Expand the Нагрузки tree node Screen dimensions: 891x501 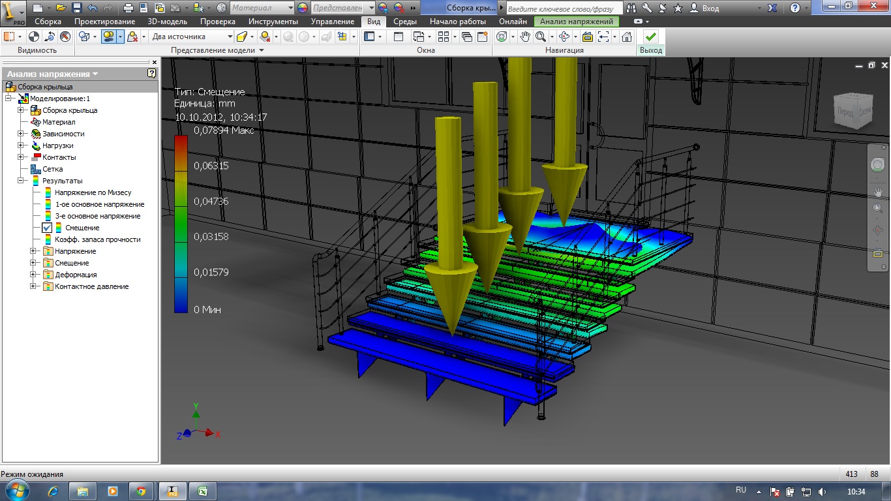click(x=21, y=145)
